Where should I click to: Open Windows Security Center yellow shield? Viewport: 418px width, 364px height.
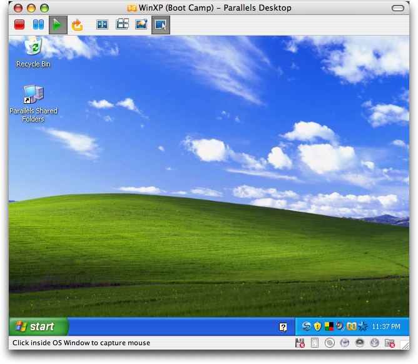point(317,326)
